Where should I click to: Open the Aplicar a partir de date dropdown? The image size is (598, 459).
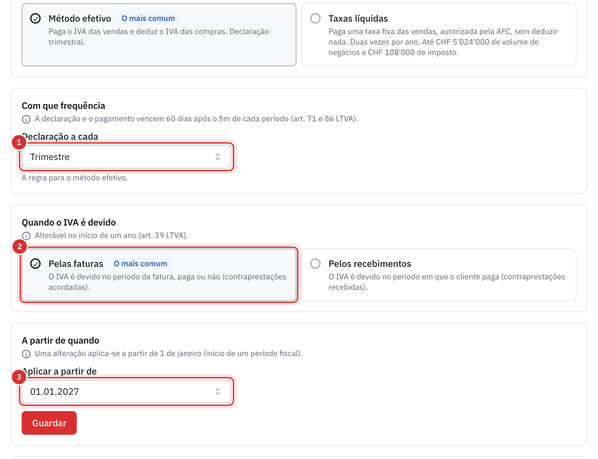pyautogui.click(x=127, y=391)
